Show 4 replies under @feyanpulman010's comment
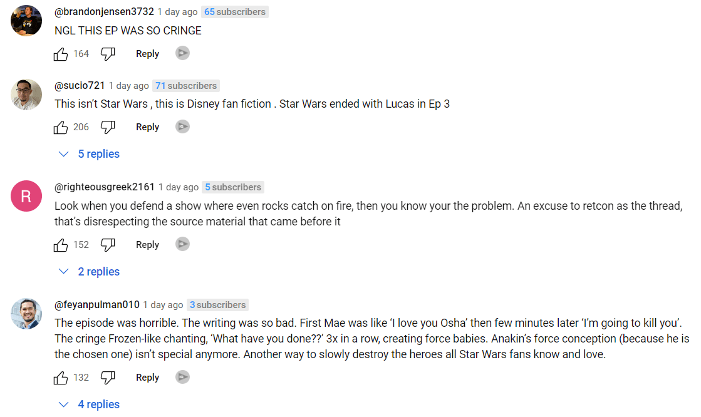 click(89, 404)
